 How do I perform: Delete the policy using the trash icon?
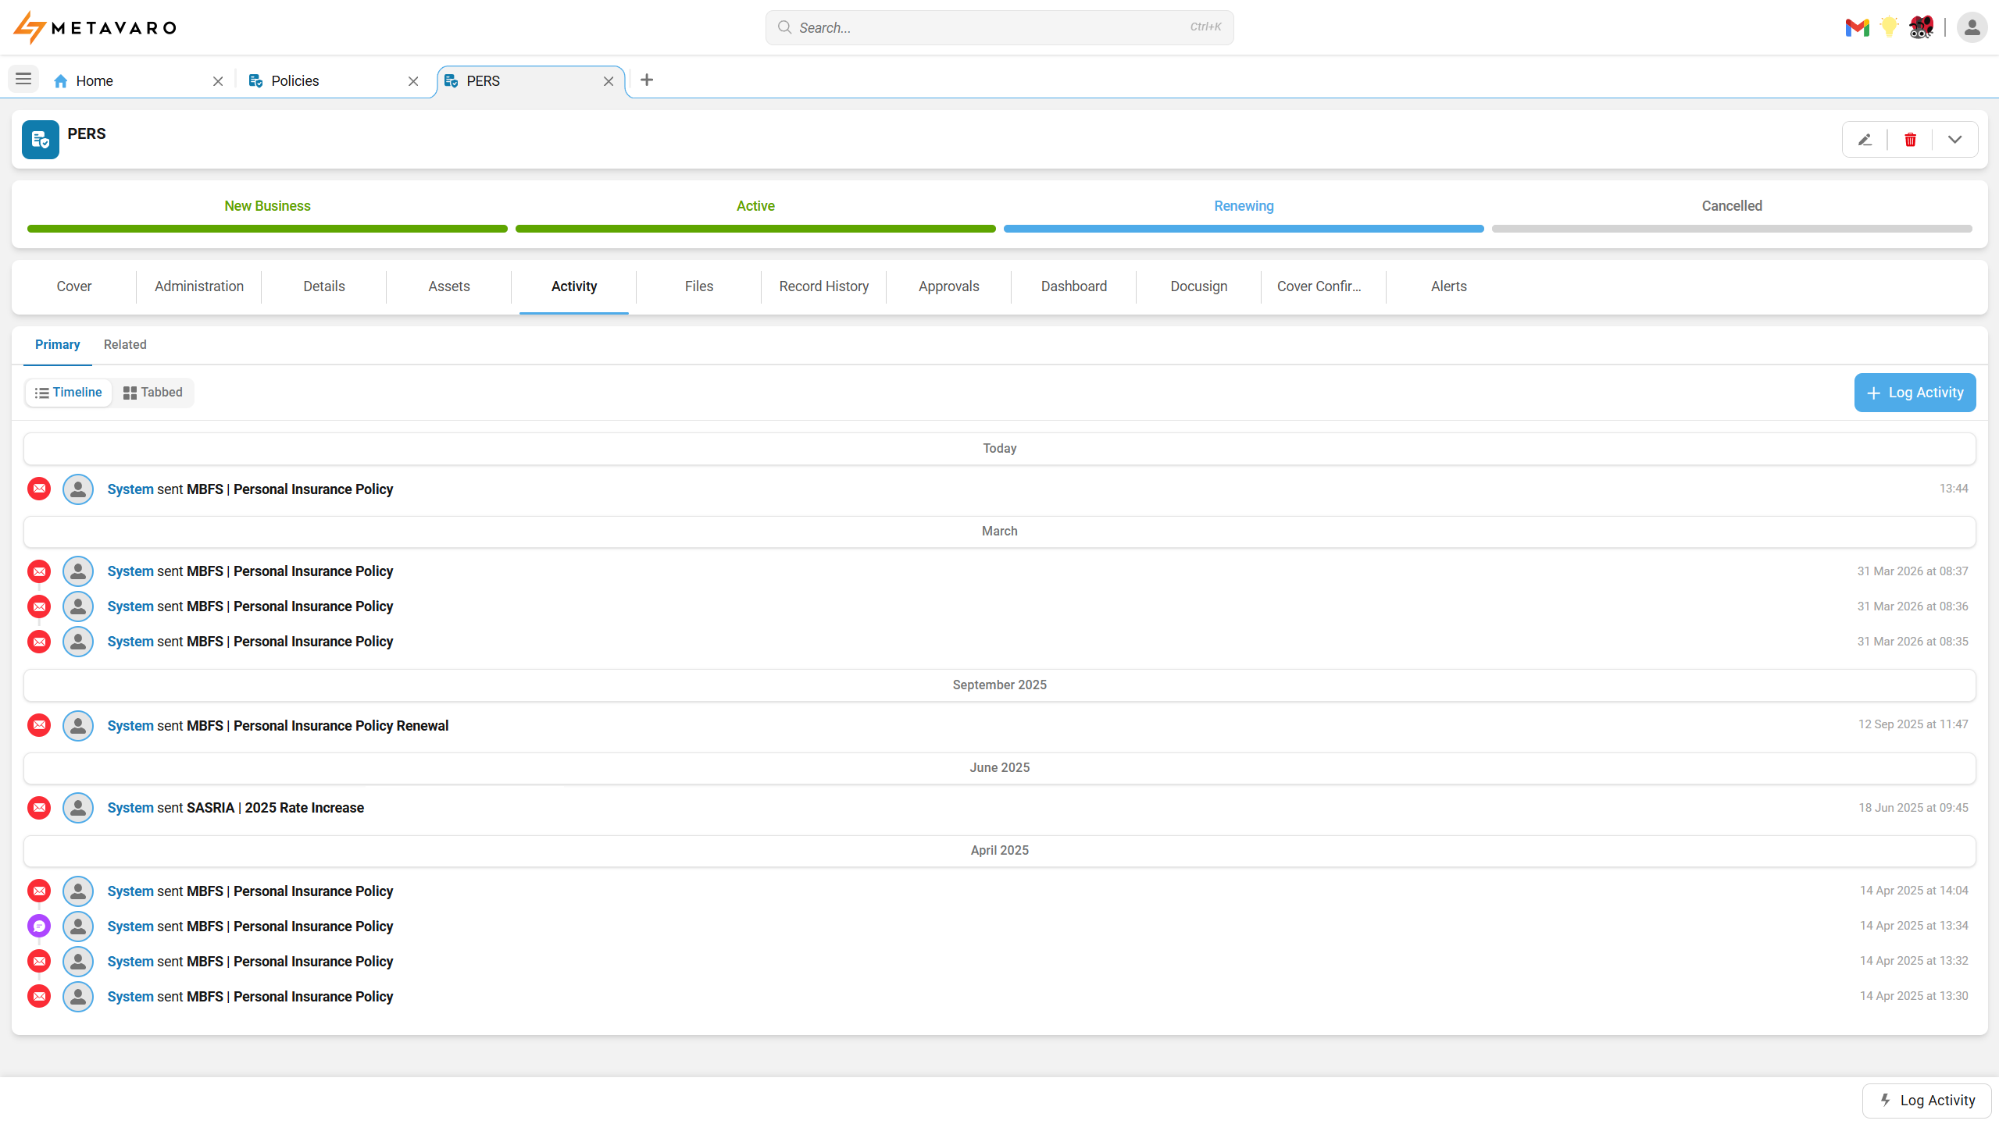tap(1910, 140)
